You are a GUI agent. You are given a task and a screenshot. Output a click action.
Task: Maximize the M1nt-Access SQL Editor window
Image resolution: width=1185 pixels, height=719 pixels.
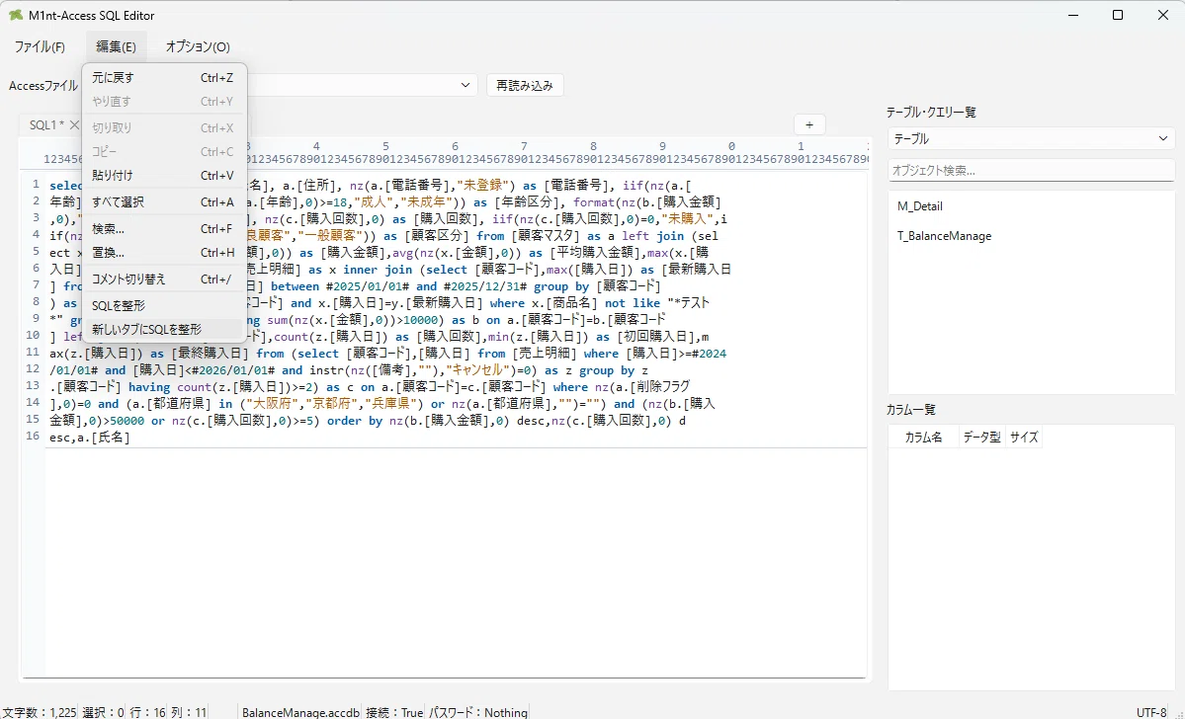tap(1118, 15)
